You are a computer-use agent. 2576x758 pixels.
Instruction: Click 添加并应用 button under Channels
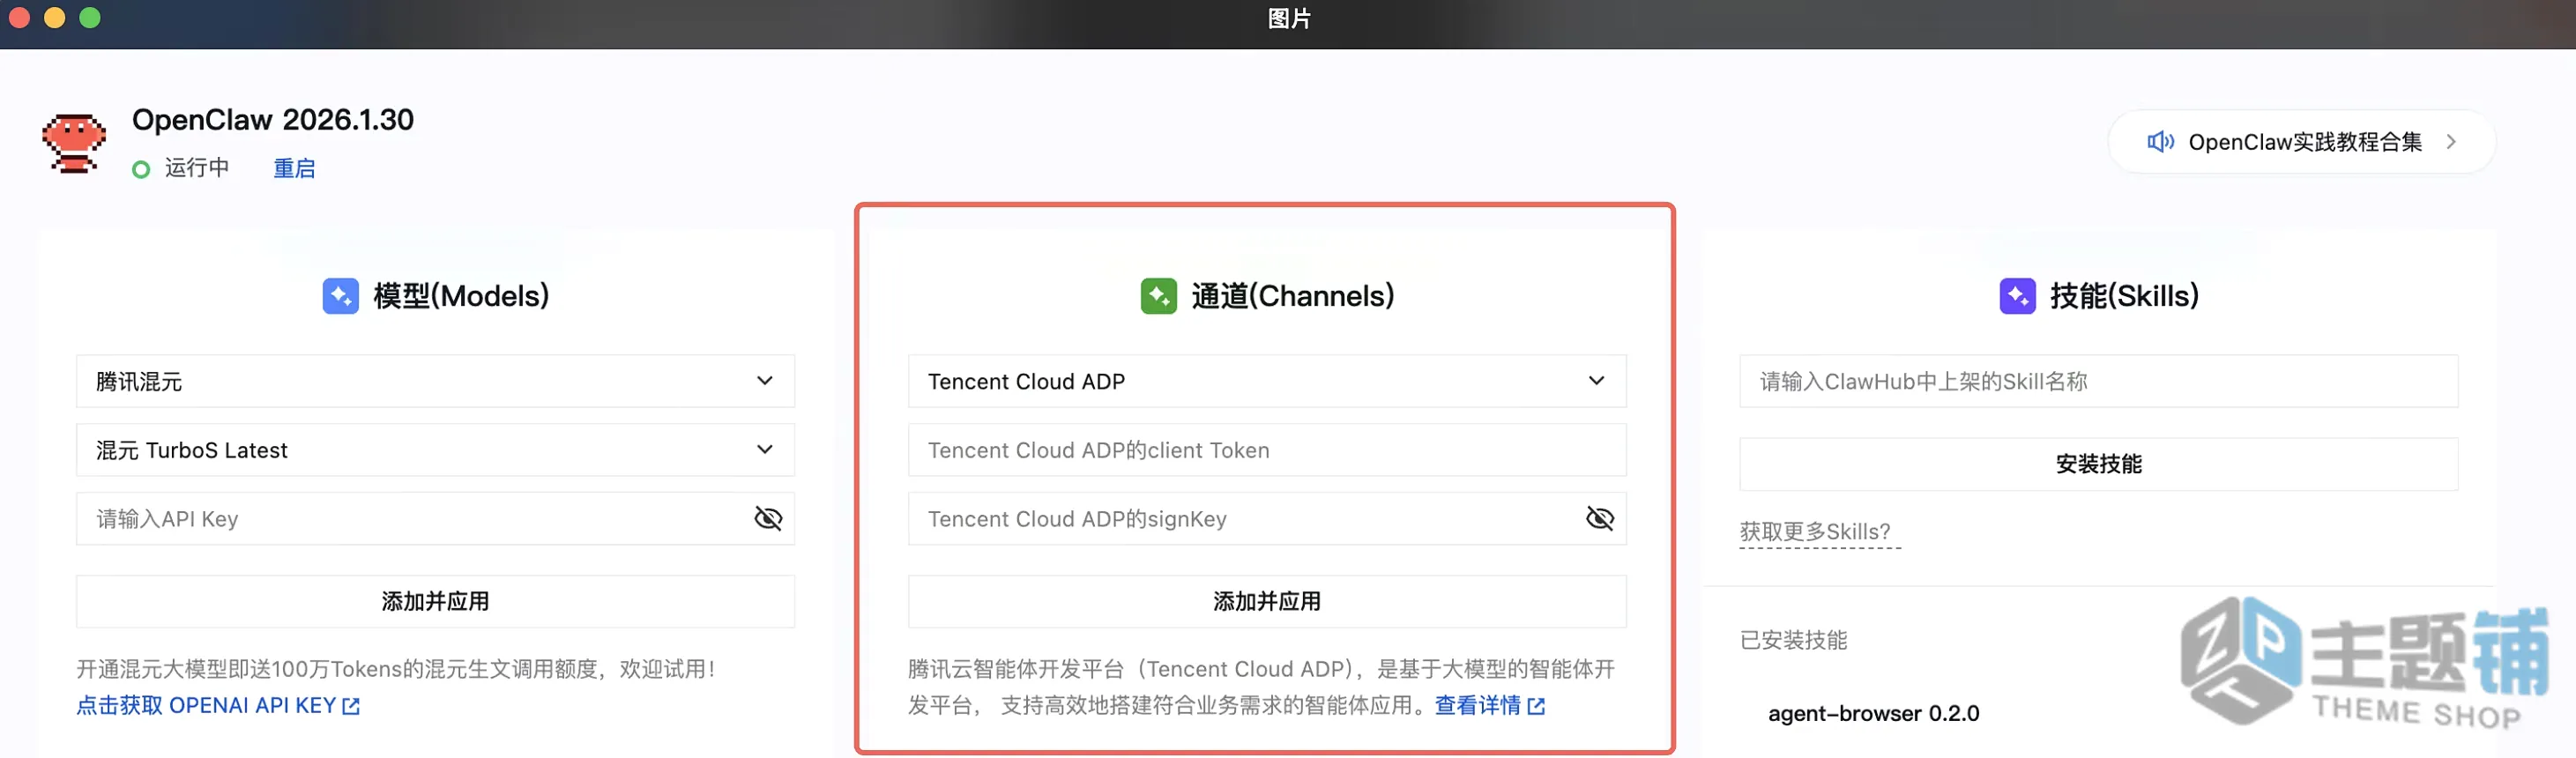1267,601
